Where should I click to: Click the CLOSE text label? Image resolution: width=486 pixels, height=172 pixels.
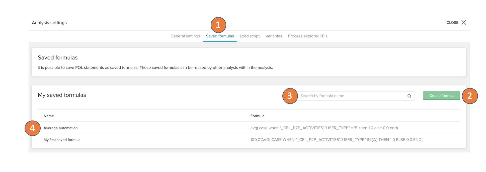point(452,22)
